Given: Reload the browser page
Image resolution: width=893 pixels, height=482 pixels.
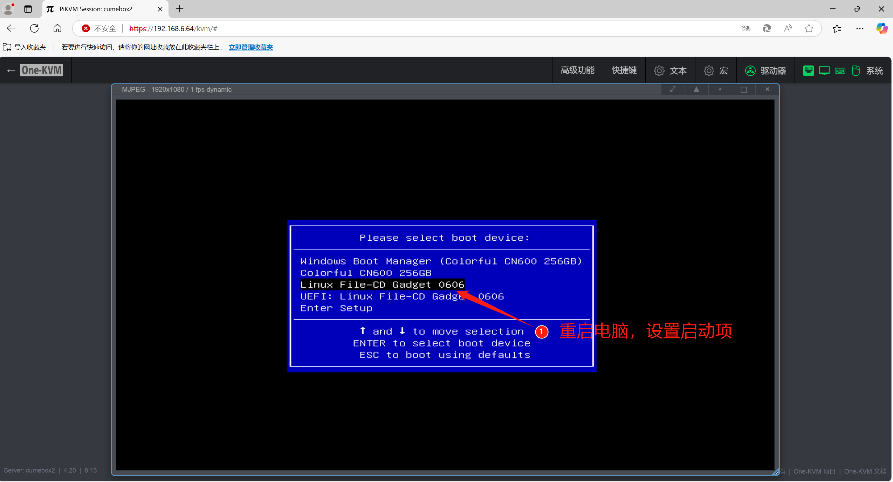Looking at the screenshot, I should click(34, 28).
